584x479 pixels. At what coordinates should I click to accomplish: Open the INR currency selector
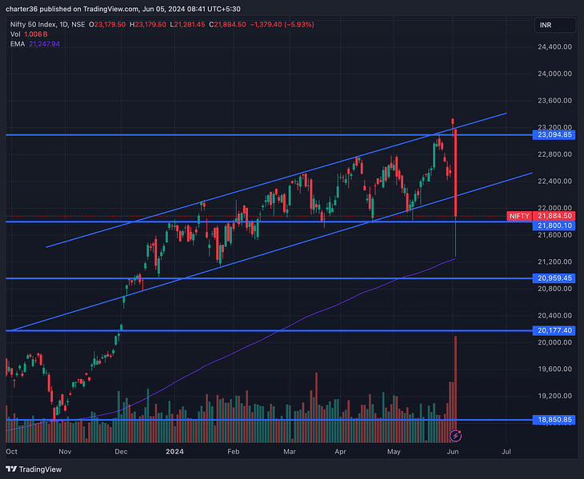(x=555, y=25)
